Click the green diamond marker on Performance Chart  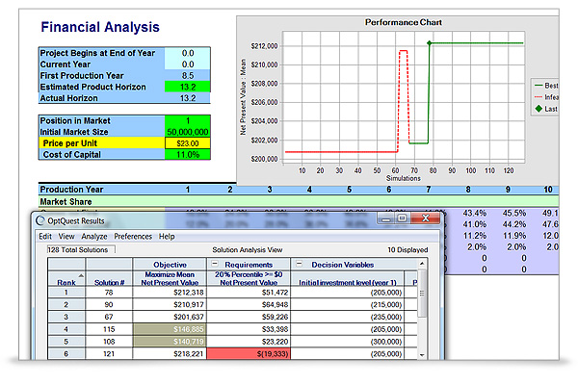429,42
